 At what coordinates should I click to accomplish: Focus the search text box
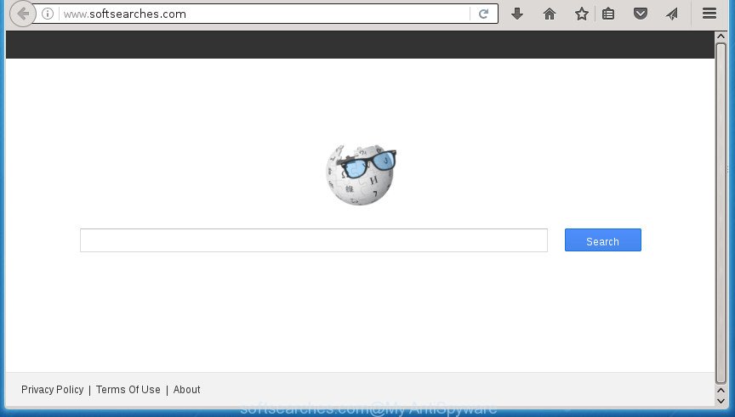coord(314,240)
